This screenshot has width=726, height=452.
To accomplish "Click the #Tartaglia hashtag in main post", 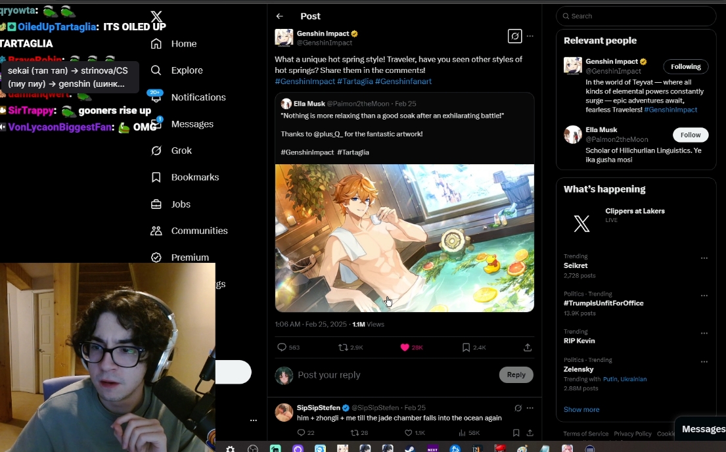I will [x=355, y=81].
